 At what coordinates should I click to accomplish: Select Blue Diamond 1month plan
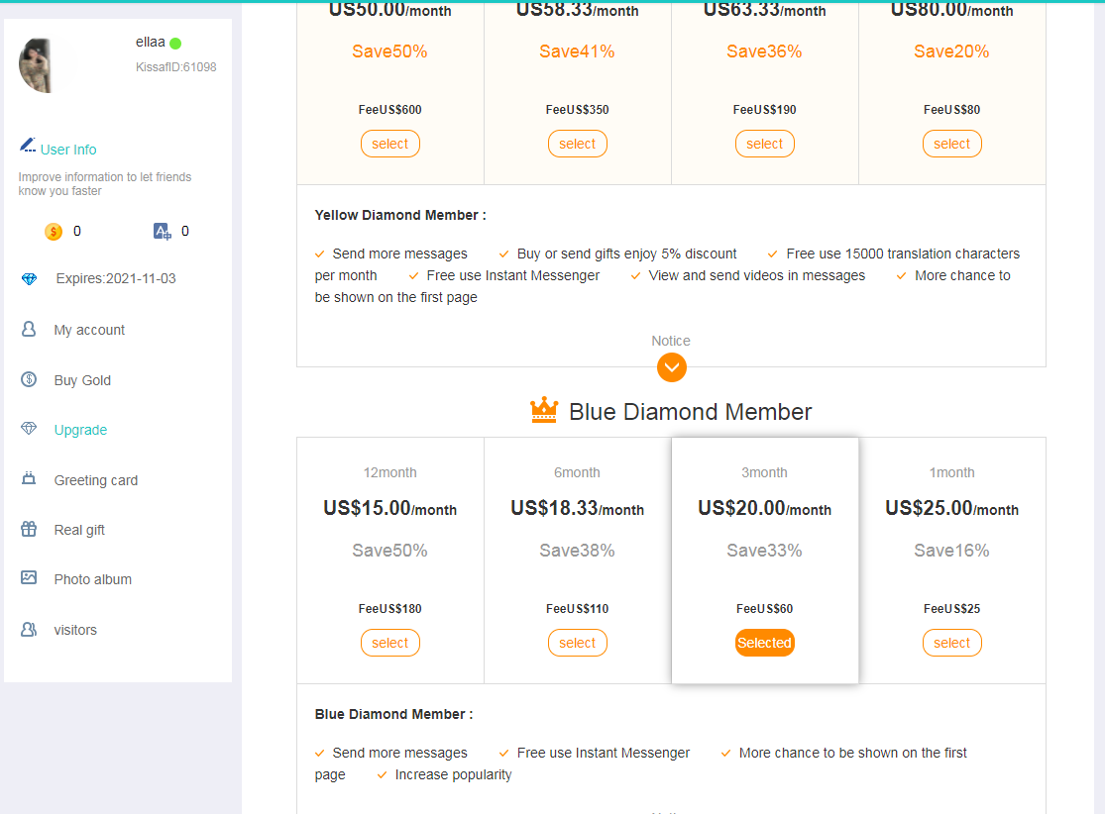(951, 643)
